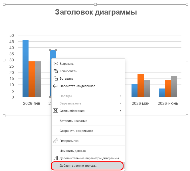The width and height of the screenshot is (190, 171).
Task: Click the value 25 on the vertical axis
Action: pyautogui.click(x=12, y=66)
